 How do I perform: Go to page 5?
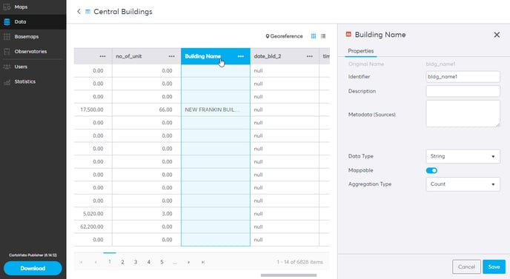(162, 262)
